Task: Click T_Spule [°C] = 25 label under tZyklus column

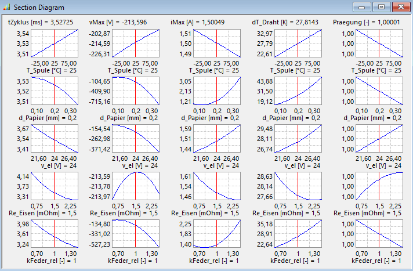Action: coord(52,70)
